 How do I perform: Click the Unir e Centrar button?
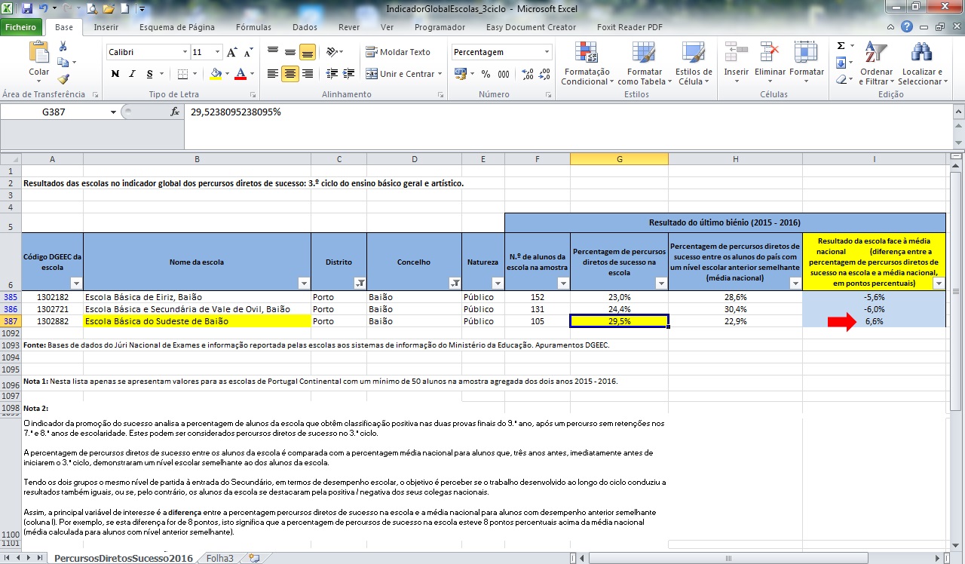click(x=401, y=74)
